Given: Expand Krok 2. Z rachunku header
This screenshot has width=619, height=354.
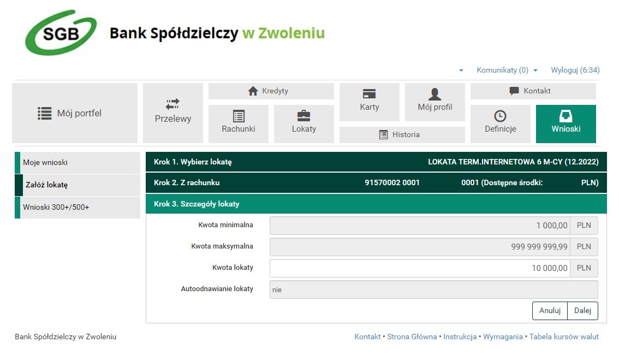Looking at the screenshot, I should click(376, 183).
